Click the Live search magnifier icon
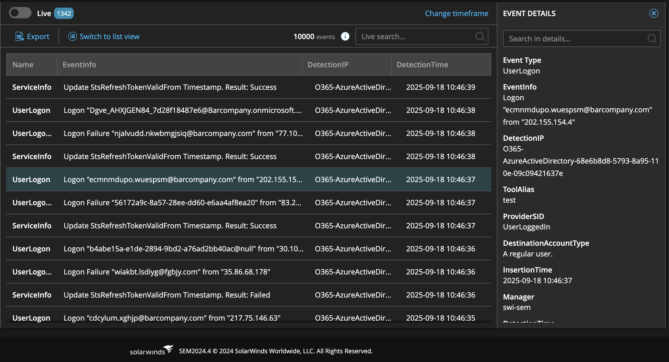The width and height of the screenshot is (669, 362). pos(480,36)
